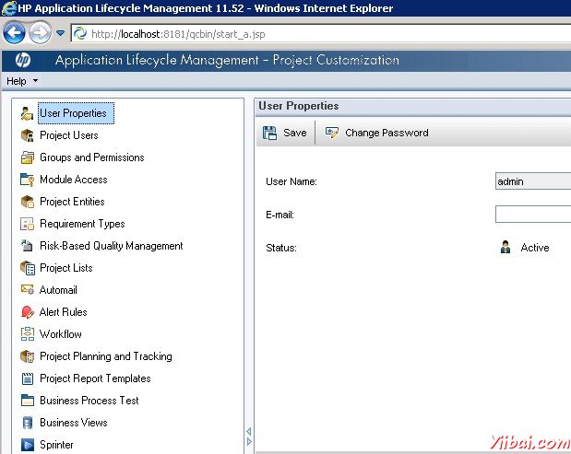Click the Save floppy disk icon

pos(270,133)
